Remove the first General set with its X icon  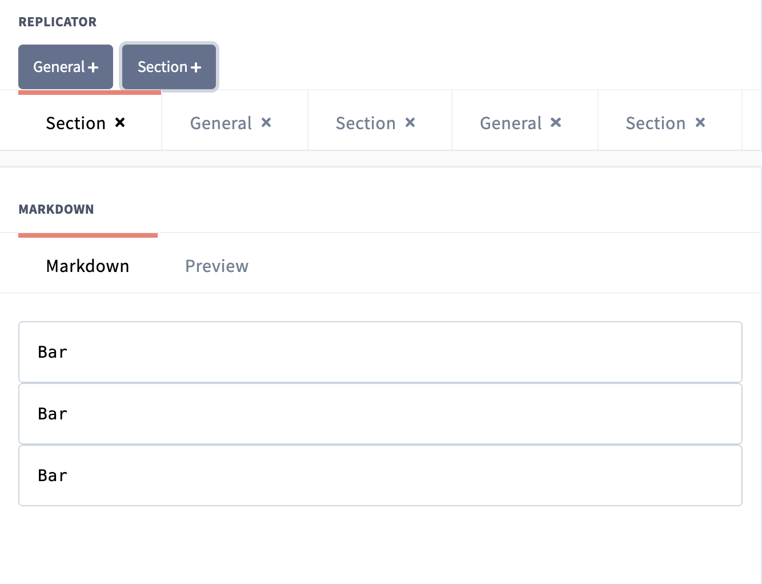[x=266, y=122]
